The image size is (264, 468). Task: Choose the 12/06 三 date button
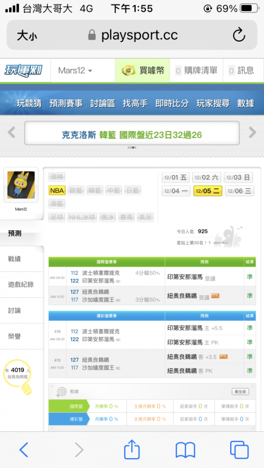point(240,191)
